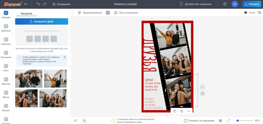263x124 pixels.
Task: Click the rotate handle of selected image
Action: pos(202,87)
